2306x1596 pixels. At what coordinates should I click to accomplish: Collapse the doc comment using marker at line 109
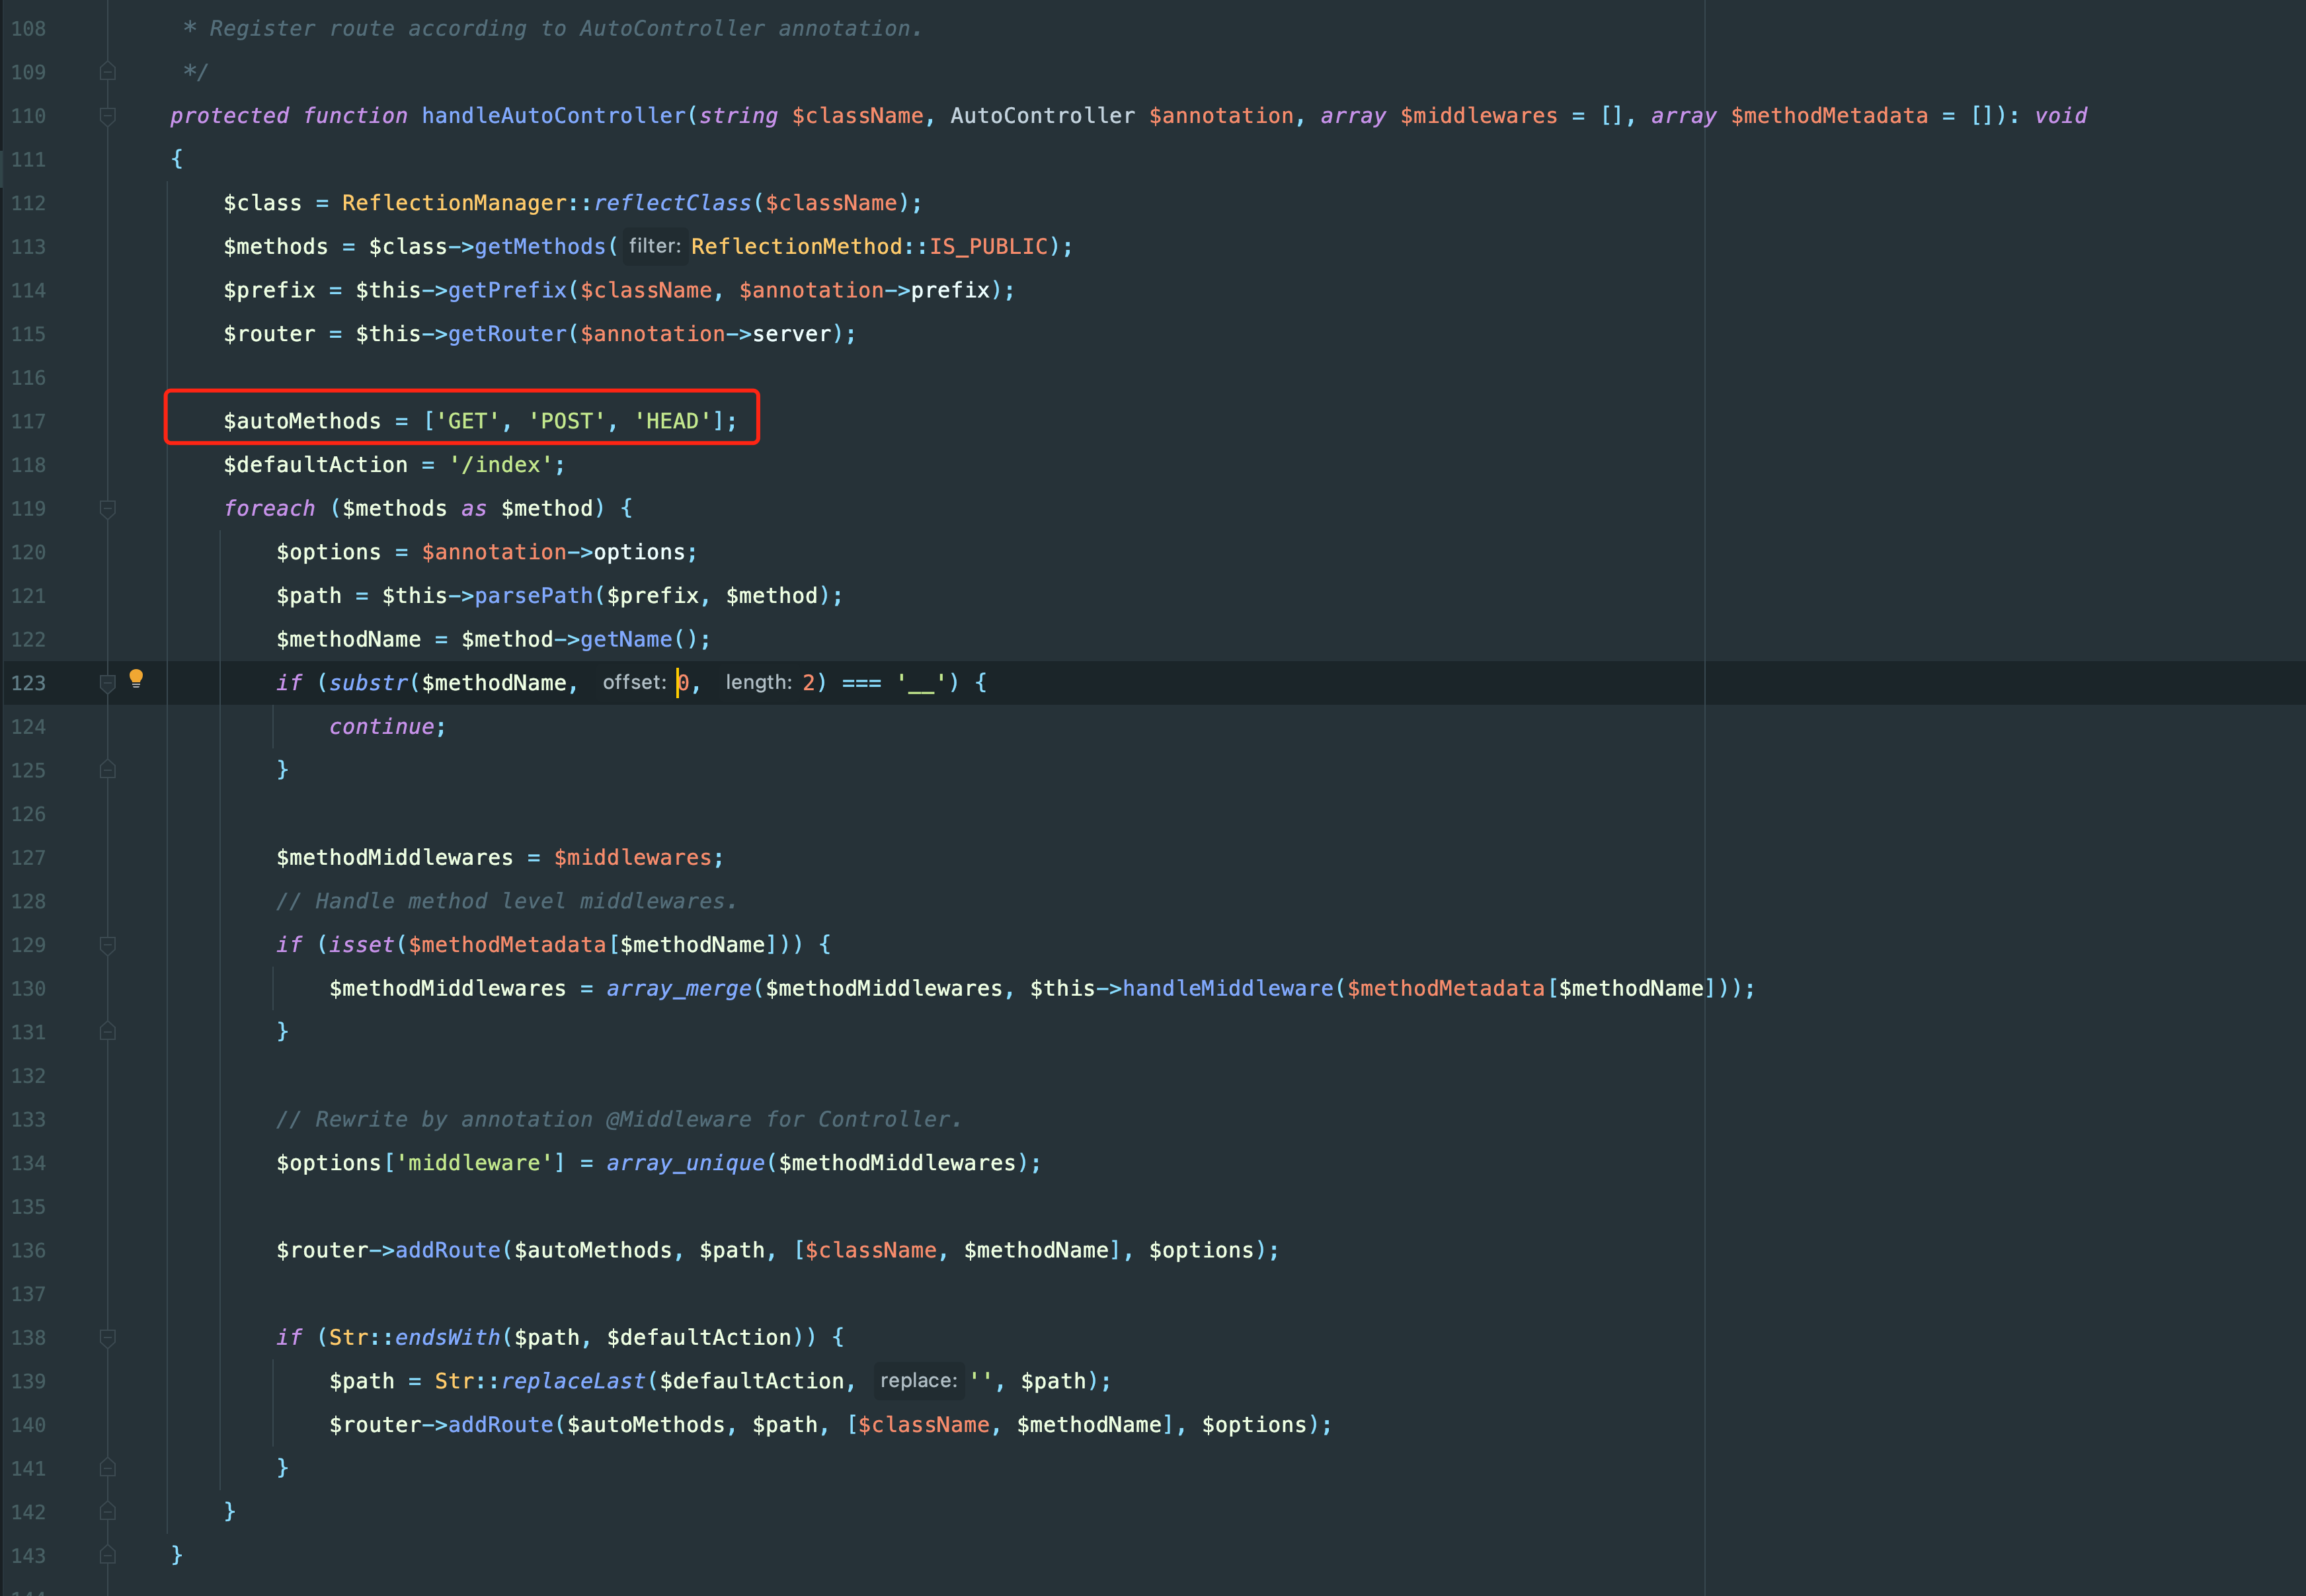coord(108,71)
